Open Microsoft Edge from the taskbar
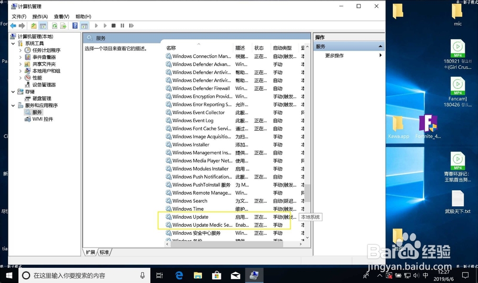The image size is (478, 283). pyautogui.click(x=179, y=275)
